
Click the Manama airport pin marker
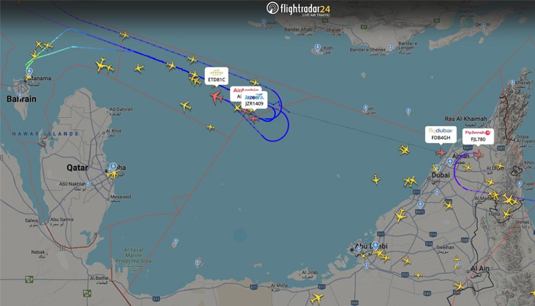29,72
